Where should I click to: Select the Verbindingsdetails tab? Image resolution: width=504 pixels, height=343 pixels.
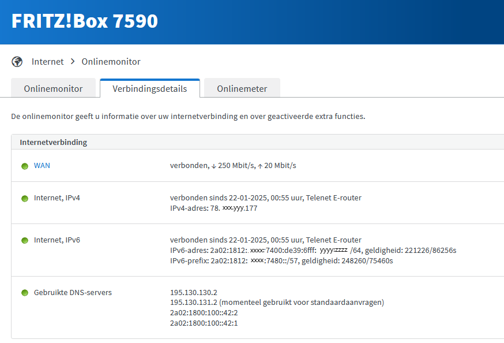pos(149,89)
